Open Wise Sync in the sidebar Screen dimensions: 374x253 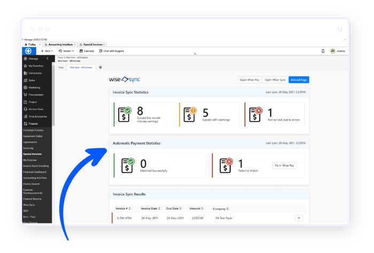(29, 205)
